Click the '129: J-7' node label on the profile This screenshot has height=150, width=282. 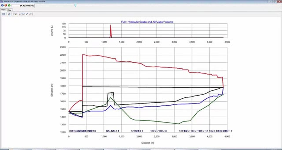[x=154, y=131]
